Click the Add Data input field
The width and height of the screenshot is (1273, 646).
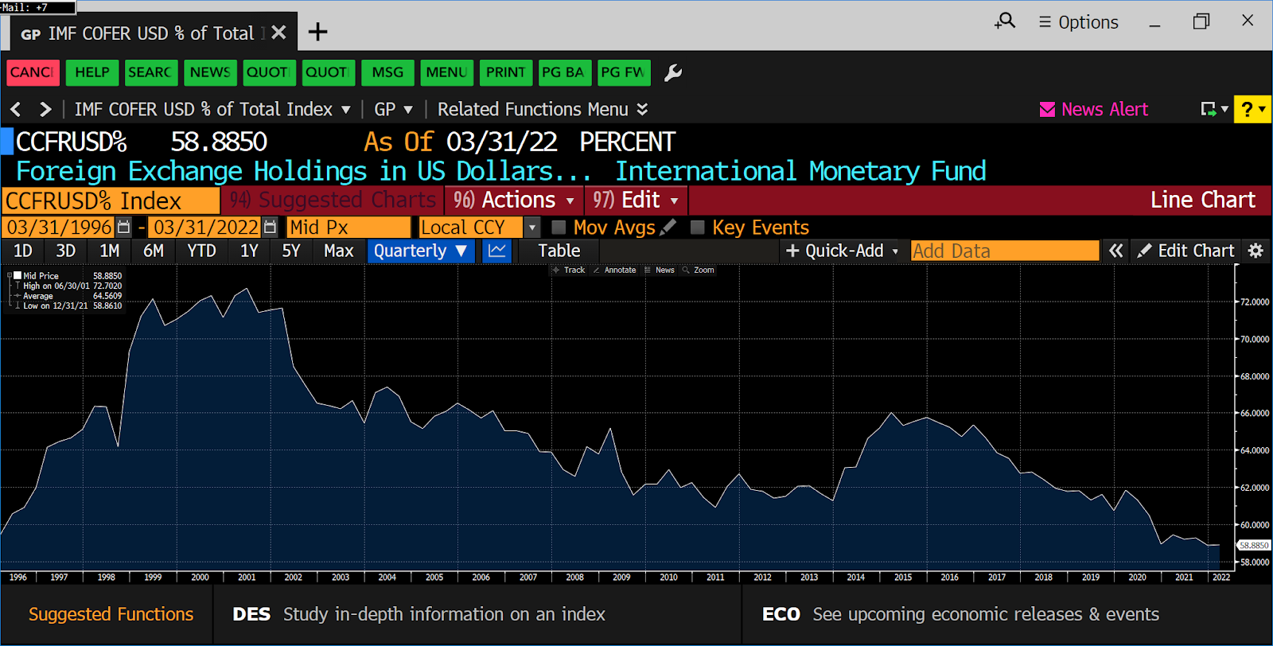coord(1005,251)
